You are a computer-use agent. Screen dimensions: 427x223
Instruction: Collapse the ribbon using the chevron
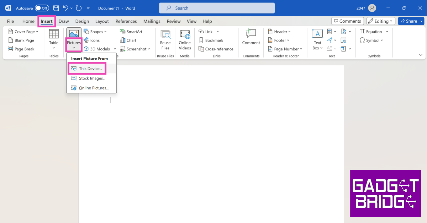421,55
